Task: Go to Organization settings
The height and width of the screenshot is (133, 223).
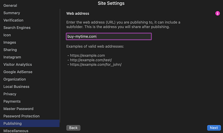Action: pyautogui.click(x=15, y=79)
